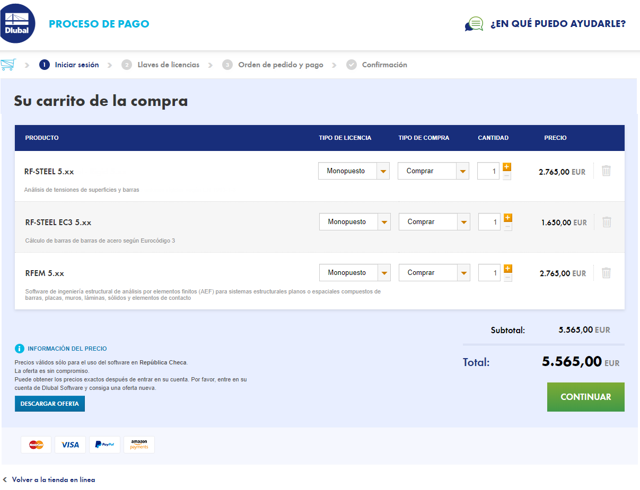Decrease RF-STEEL 5.xx quantity with minus
This screenshot has width=640, height=490.
(507, 176)
